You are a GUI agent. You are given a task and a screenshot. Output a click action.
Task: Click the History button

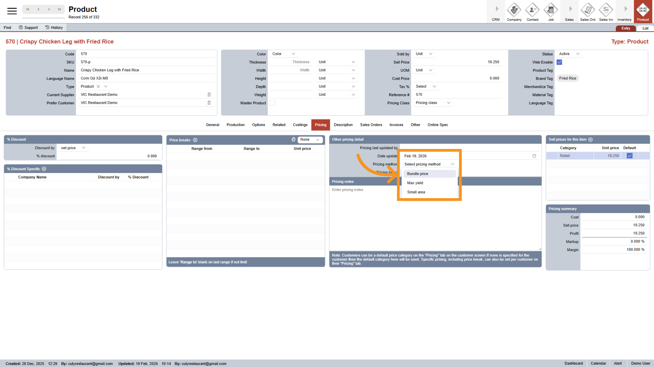[x=54, y=27]
